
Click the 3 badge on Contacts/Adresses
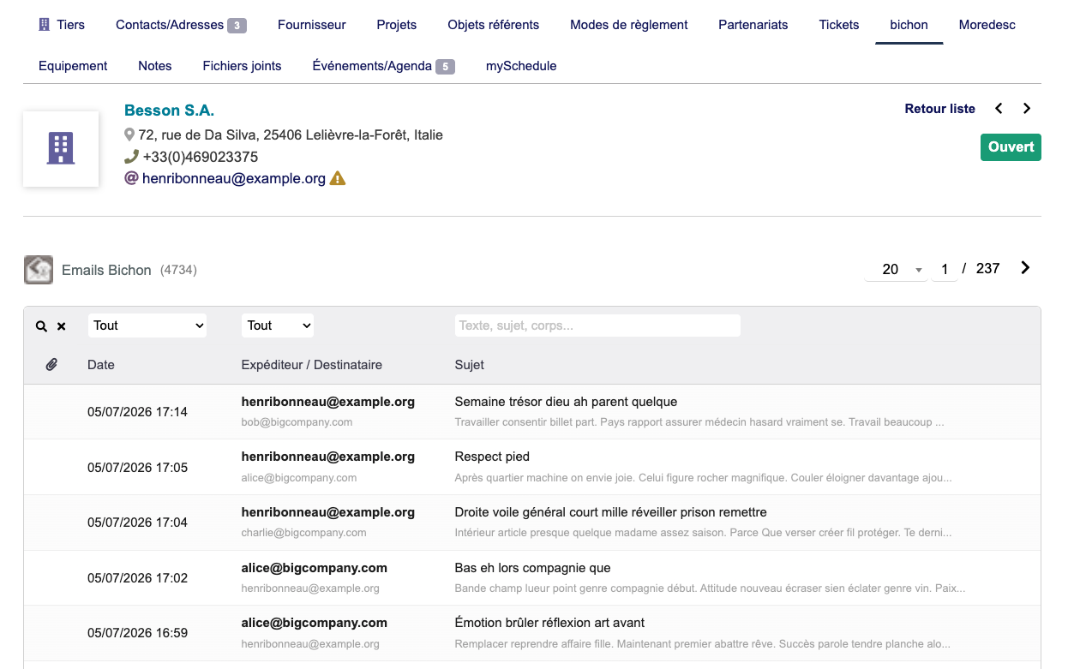tap(237, 26)
